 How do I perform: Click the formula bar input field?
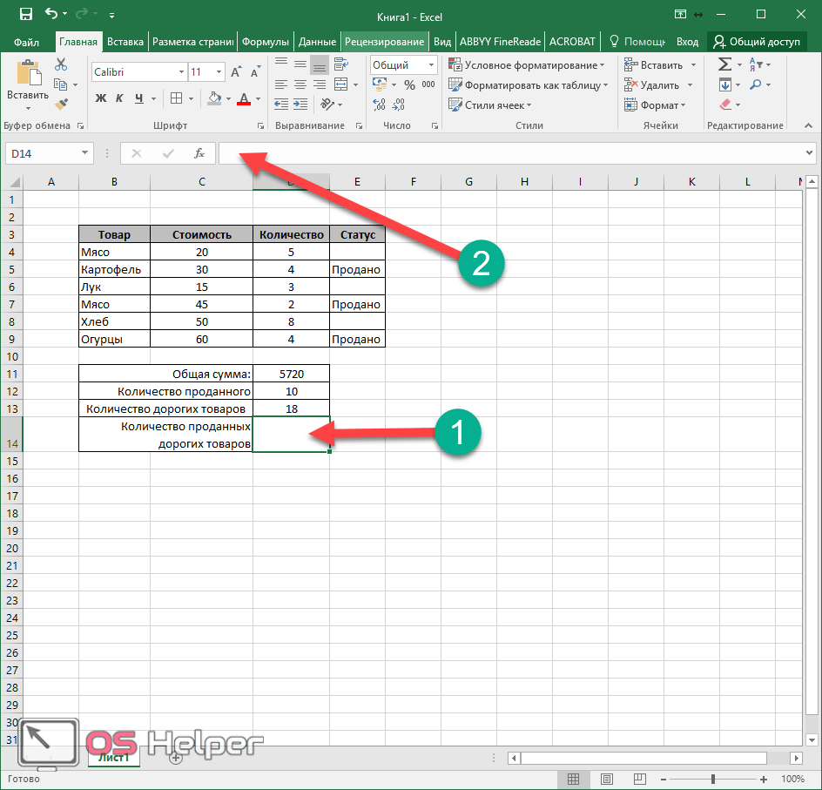tap(514, 153)
